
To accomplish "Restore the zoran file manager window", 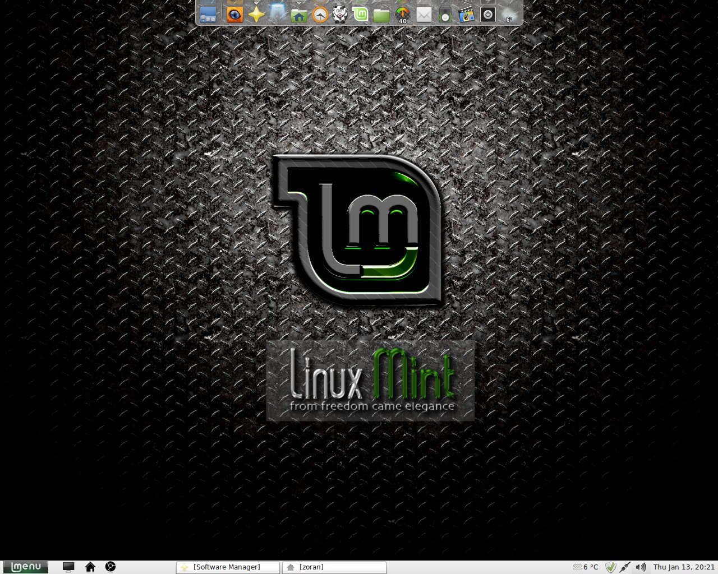I will click(334, 567).
